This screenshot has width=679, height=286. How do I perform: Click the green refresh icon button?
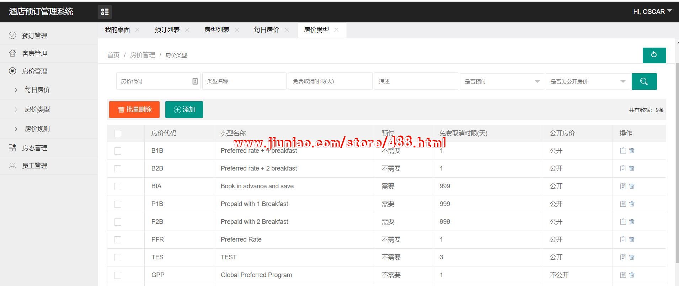[654, 55]
